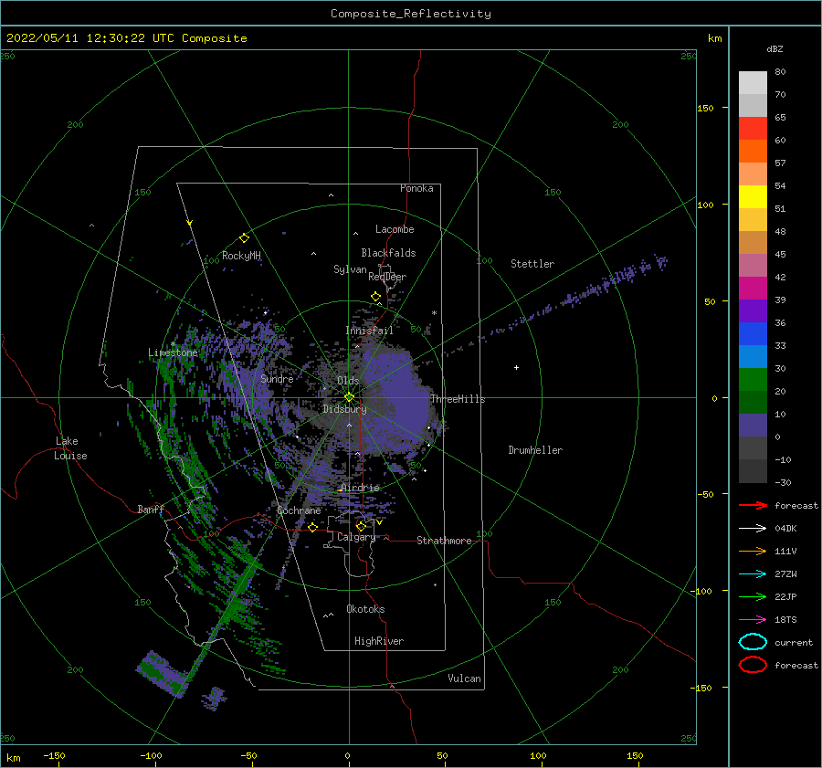Click the Blackfalds city label
The height and width of the screenshot is (768, 822).
point(388,253)
